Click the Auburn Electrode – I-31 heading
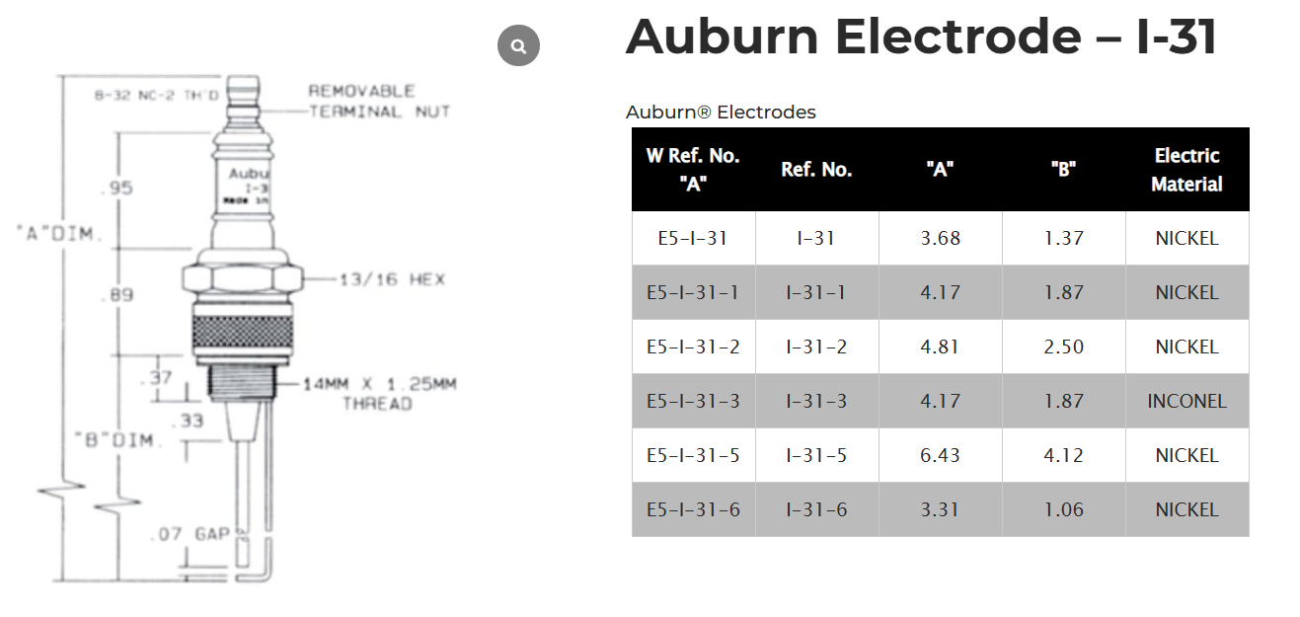The height and width of the screenshot is (617, 1300). coord(920,37)
